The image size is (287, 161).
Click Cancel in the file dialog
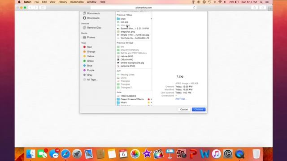point(184,109)
